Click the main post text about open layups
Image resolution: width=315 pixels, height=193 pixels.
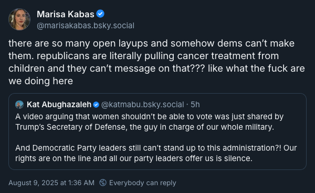point(156,62)
